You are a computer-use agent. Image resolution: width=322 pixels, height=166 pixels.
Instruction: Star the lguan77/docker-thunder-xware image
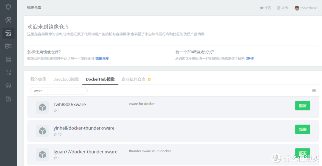point(55,158)
